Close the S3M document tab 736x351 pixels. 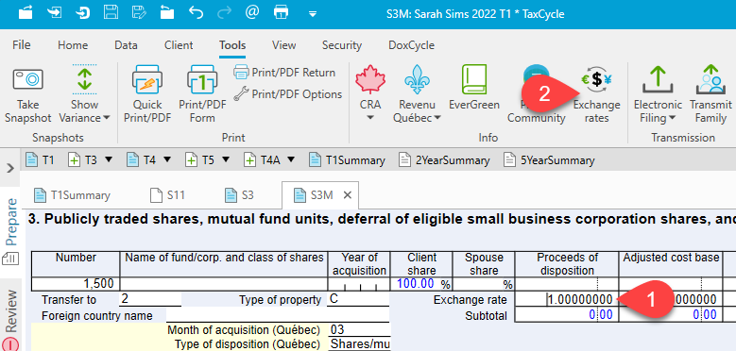[348, 195]
